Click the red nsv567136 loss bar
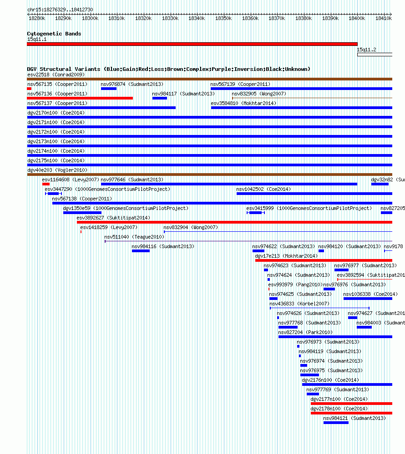 80,99
